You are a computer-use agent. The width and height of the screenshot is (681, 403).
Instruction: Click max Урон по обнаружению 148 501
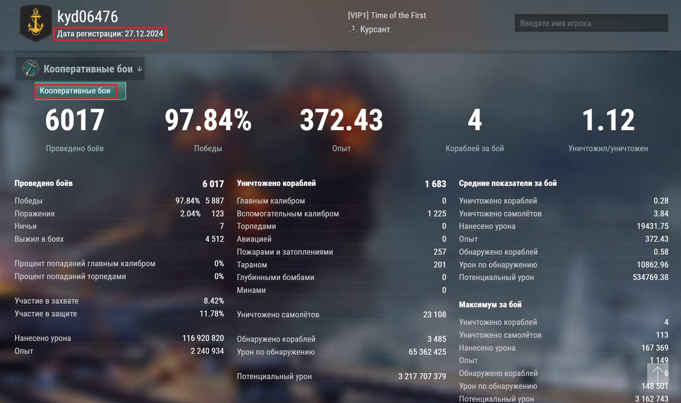coord(655,386)
